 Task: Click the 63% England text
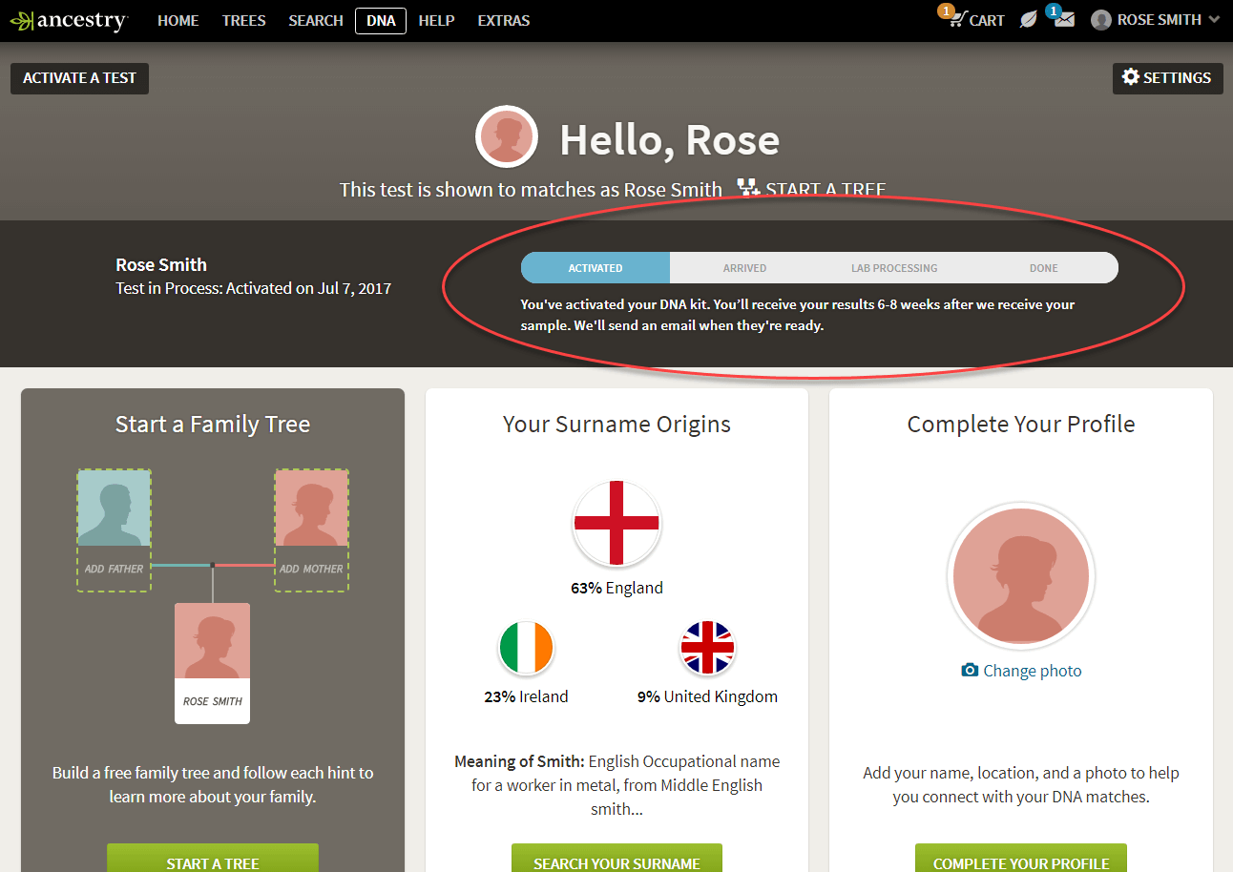616,588
